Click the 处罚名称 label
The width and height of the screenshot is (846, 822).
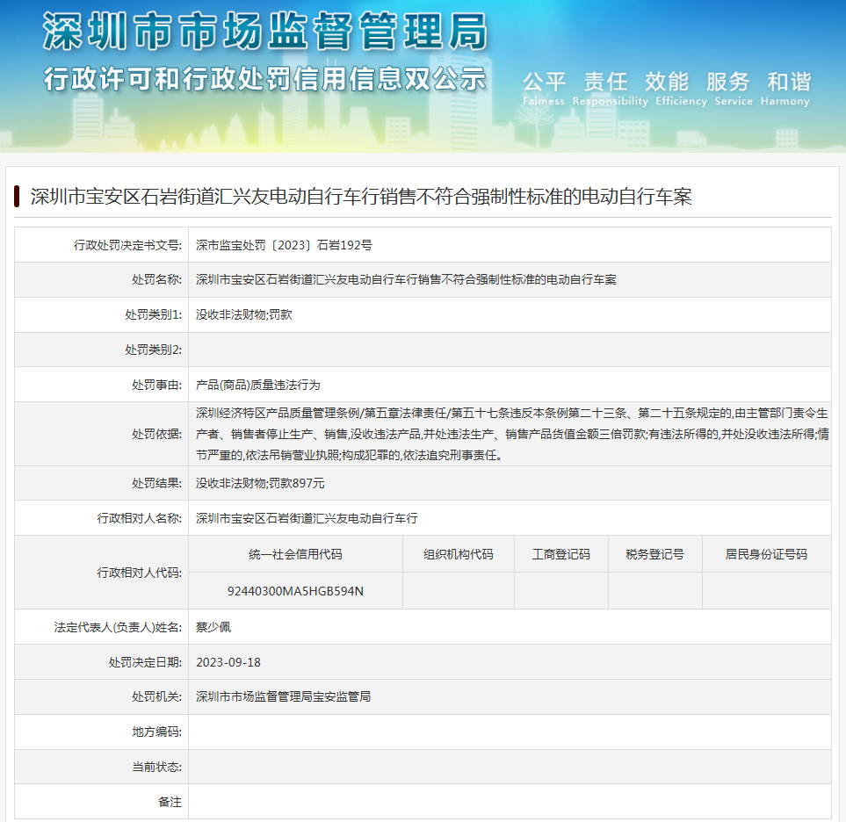tap(157, 279)
